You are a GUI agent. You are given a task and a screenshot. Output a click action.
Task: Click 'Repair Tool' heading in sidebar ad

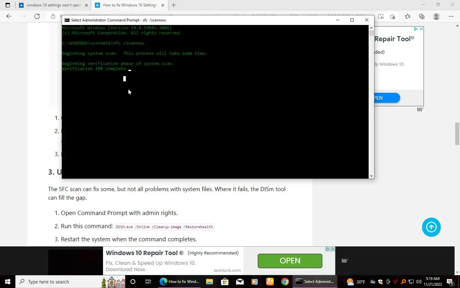coord(394,39)
